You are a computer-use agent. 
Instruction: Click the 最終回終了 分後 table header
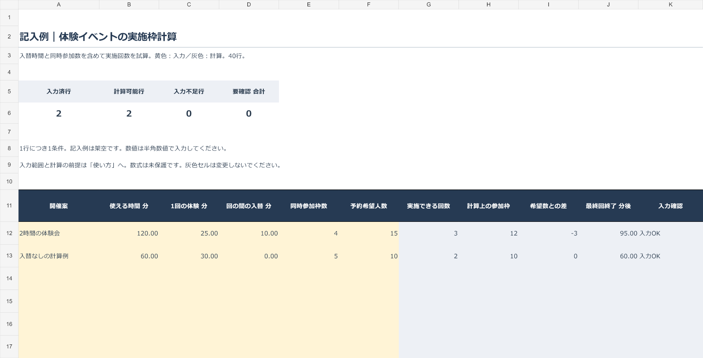[608, 206]
